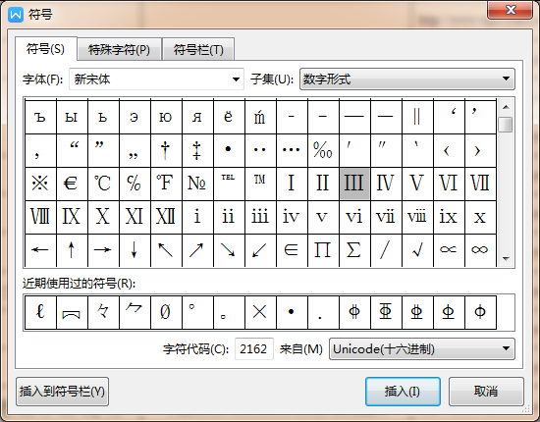The height and width of the screenshot is (422, 540).
Task: Select the double dagger ‡ symbol
Action: pyautogui.click(x=197, y=150)
